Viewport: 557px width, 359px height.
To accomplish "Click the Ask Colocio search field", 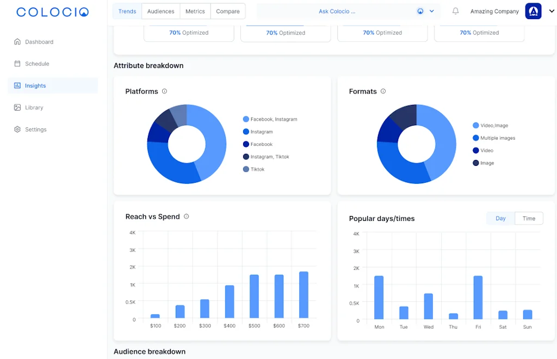I will pos(337,11).
